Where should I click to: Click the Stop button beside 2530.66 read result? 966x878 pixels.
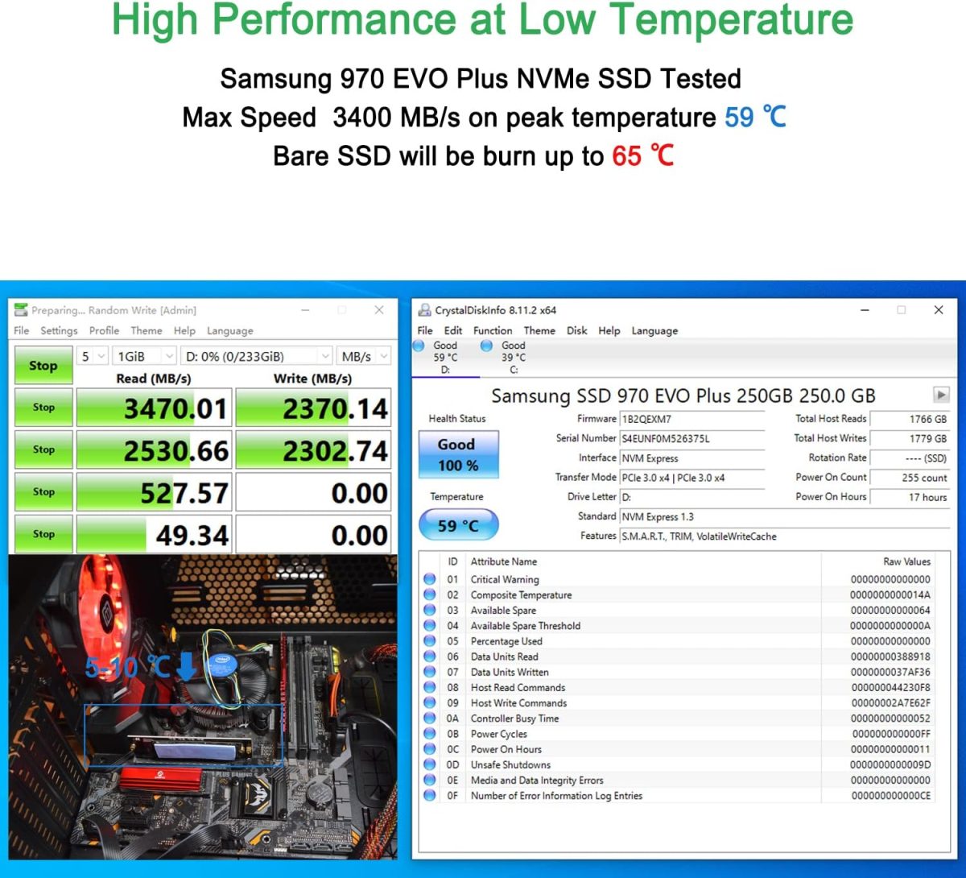coord(43,449)
